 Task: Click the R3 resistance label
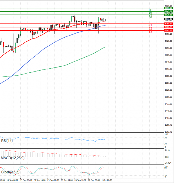pos(151,10)
